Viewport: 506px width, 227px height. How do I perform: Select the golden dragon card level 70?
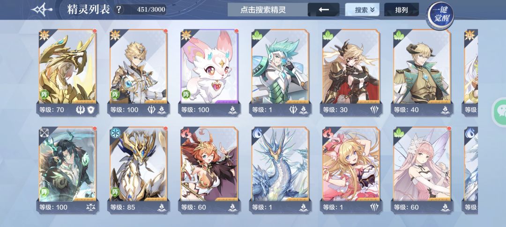click(x=67, y=72)
